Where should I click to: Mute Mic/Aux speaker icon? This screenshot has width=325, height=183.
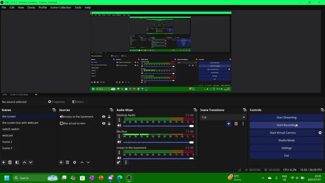pyautogui.click(x=119, y=142)
